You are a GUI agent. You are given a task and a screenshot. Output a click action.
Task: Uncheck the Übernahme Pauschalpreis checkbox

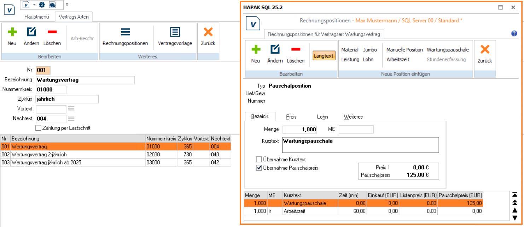(259, 168)
